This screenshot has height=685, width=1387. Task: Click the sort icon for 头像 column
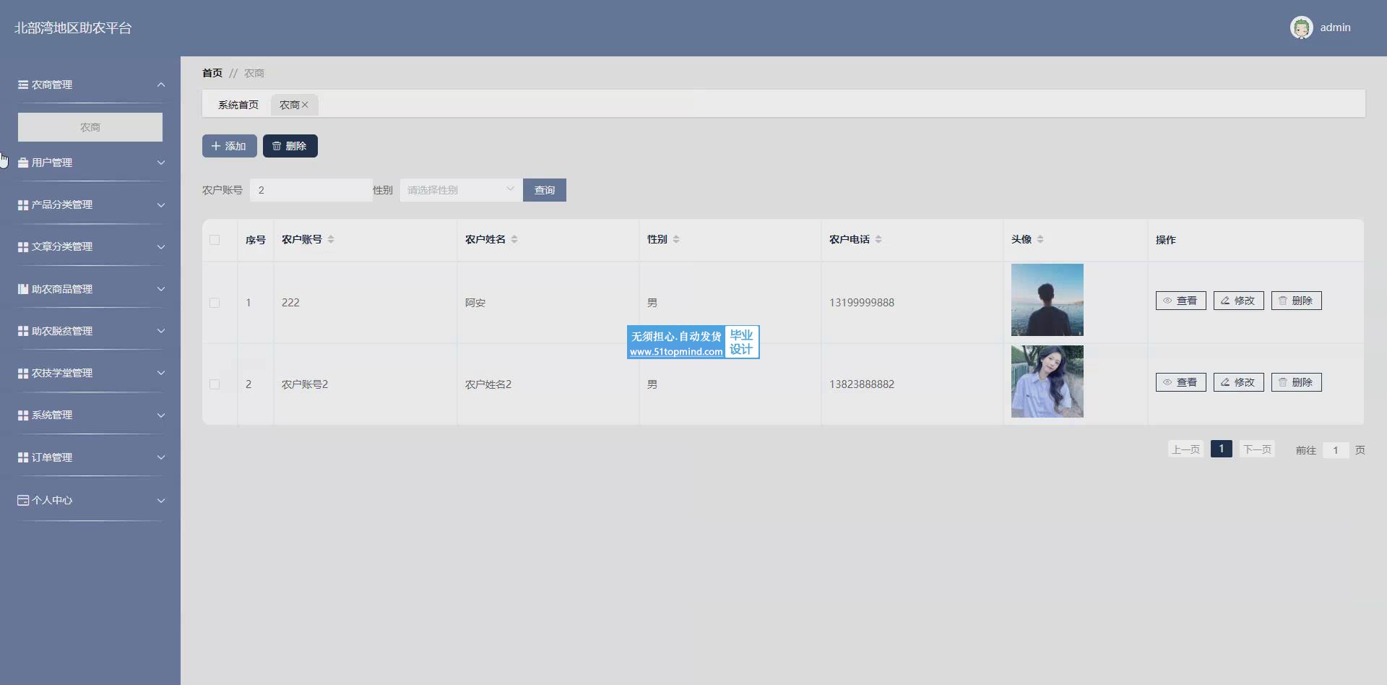(1040, 239)
